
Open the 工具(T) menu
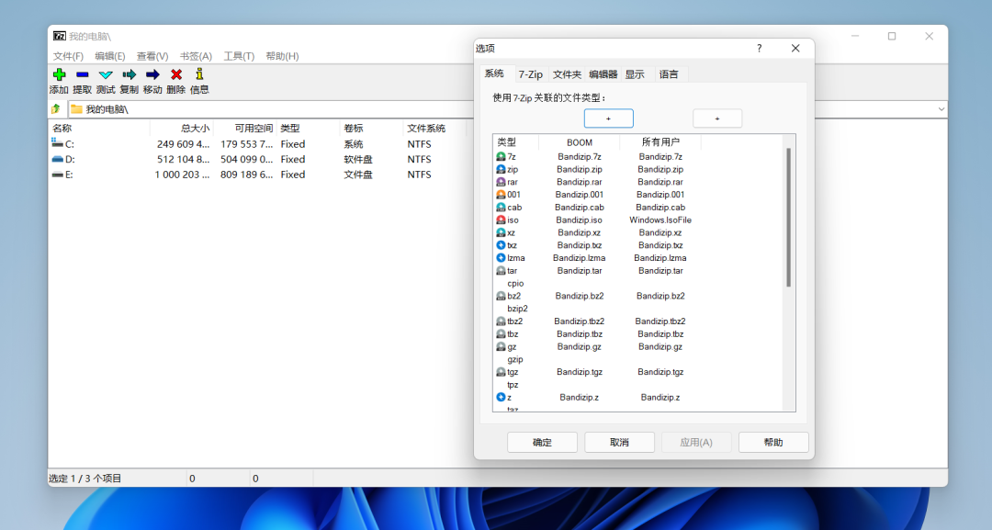point(239,56)
